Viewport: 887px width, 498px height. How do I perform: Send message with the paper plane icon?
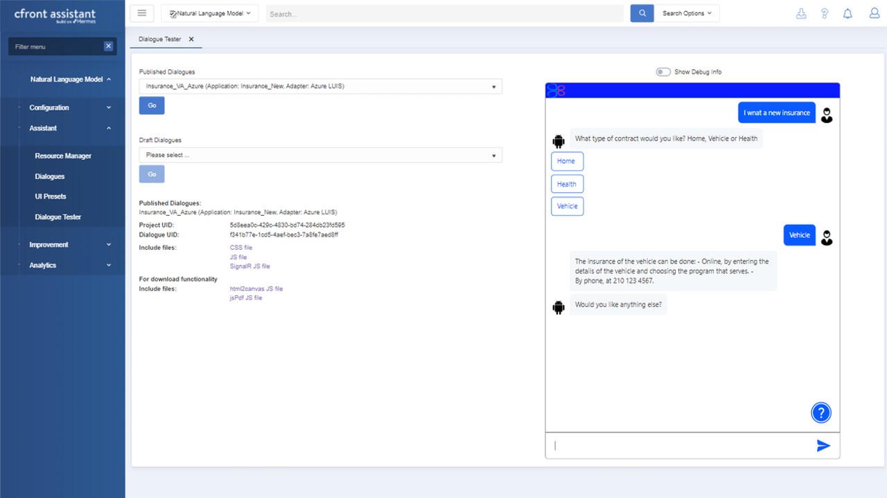tap(823, 446)
